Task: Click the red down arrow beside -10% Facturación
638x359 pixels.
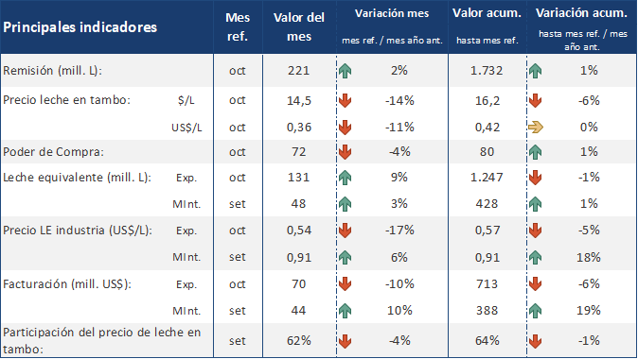Action: (x=346, y=283)
